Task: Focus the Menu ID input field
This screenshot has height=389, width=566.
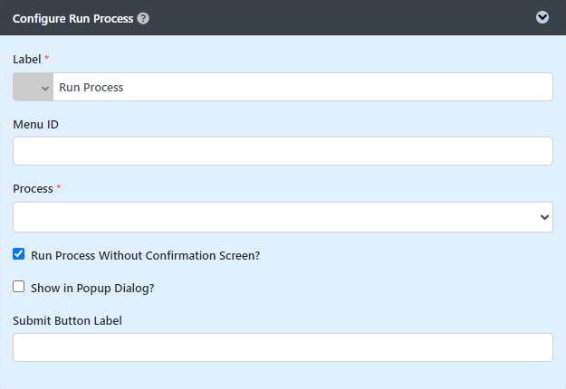Action: click(x=283, y=151)
